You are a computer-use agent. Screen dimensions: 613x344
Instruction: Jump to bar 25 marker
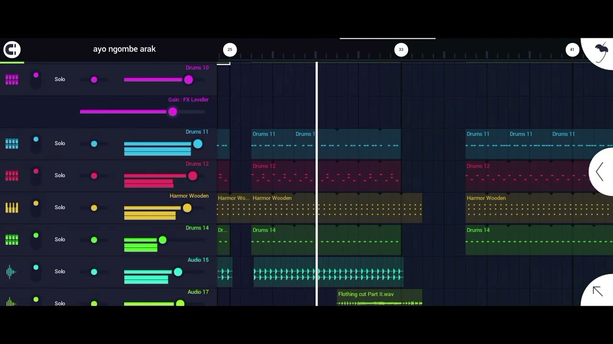(x=230, y=49)
